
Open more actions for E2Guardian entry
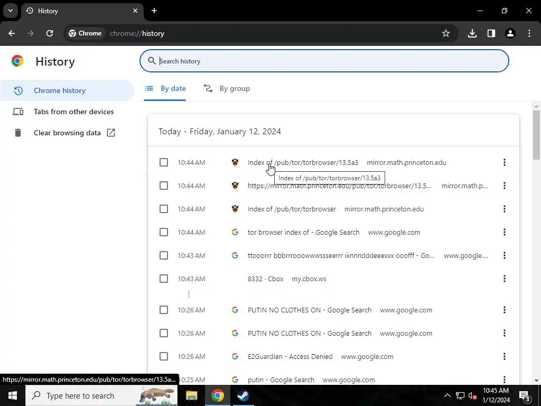pyautogui.click(x=505, y=357)
